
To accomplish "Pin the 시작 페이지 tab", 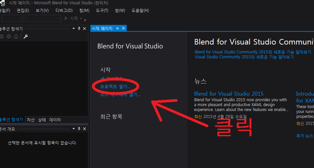I will pyautogui.click(x=117, y=28).
